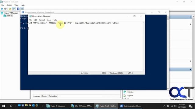Open File Explorer from the taskbar

26,105
